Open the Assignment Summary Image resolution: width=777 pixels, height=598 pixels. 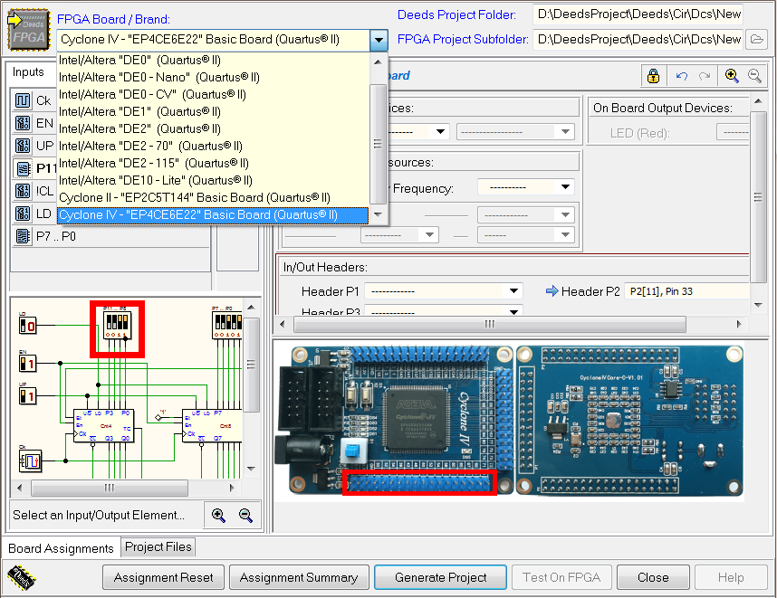click(x=299, y=577)
